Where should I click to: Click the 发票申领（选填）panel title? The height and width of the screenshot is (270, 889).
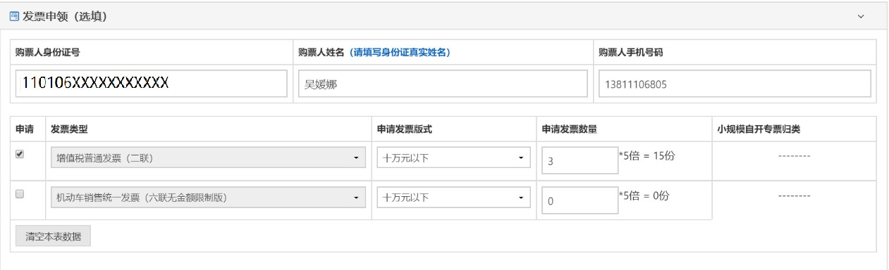pyautogui.click(x=66, y=15)
